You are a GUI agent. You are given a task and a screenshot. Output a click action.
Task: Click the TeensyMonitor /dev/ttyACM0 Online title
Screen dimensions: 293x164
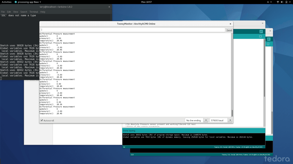[136, 24]
